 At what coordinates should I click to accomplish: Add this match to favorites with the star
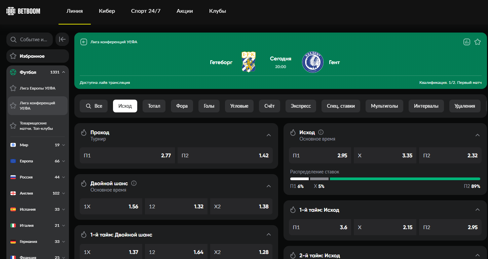point(478,42)
